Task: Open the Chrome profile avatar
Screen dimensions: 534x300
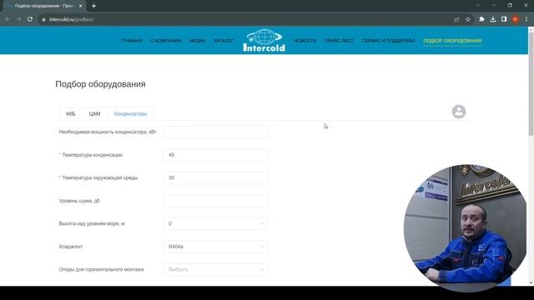Action: (516, 19)
